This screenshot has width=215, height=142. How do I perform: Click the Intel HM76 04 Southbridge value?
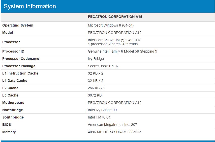99,117
